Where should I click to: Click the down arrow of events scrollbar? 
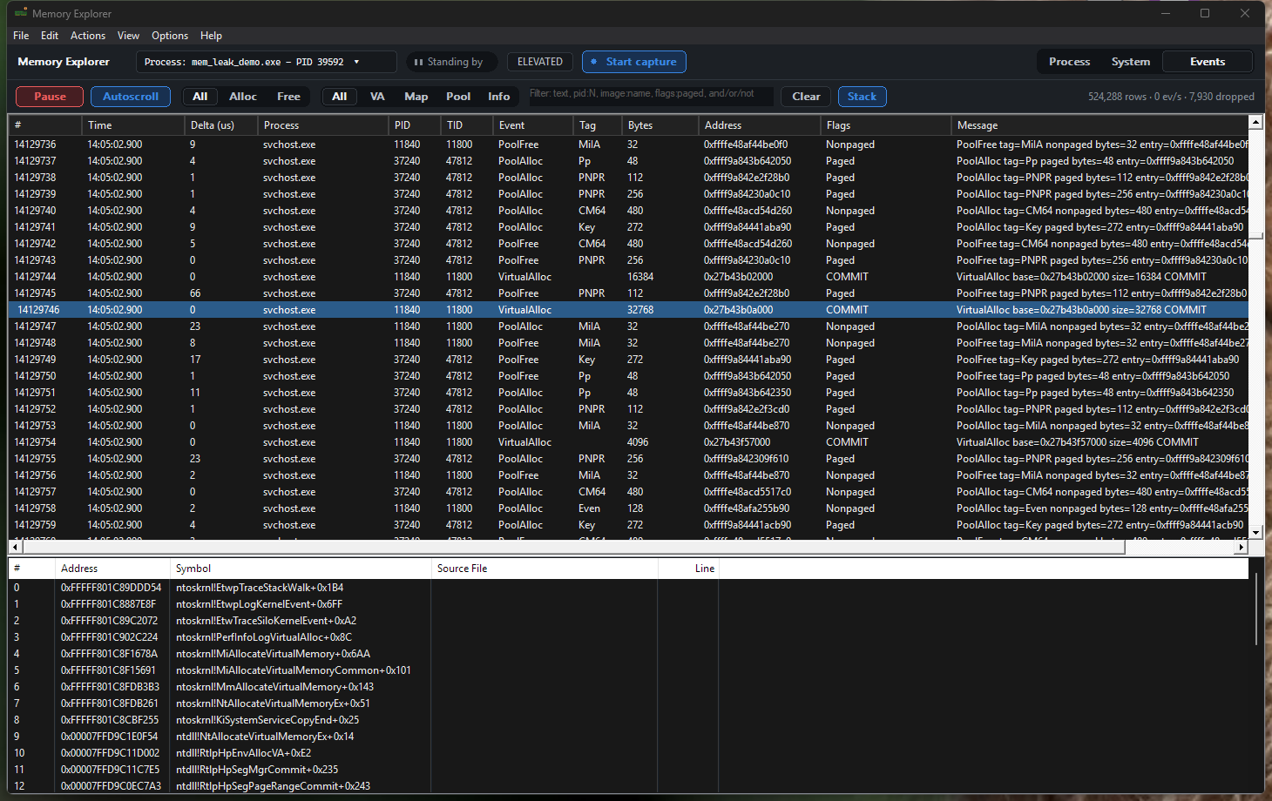[x=1255, y=532]
